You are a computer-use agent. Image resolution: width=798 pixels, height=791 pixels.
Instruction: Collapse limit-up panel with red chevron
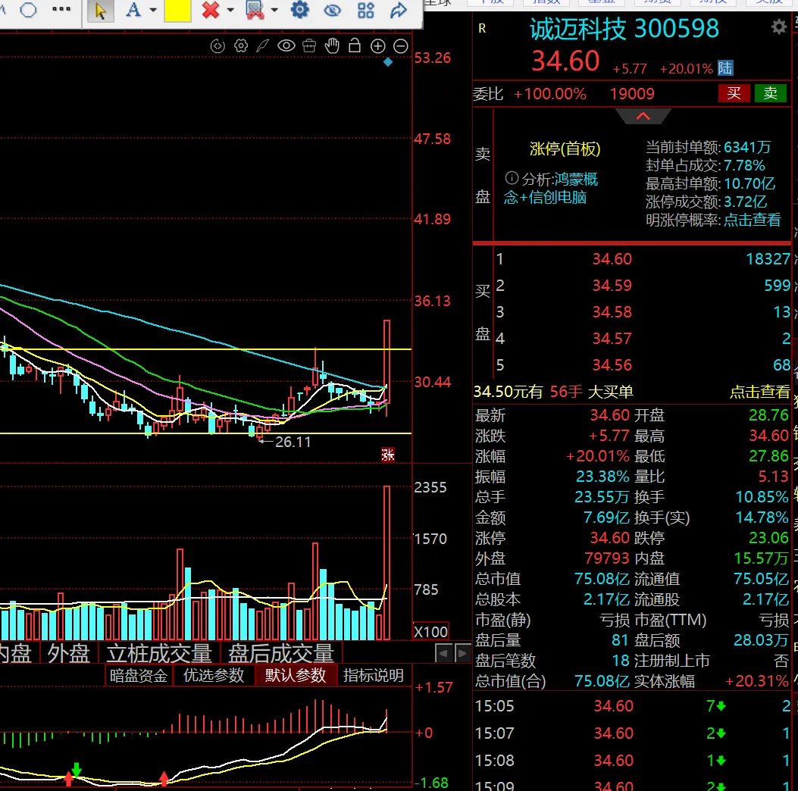pyautogui.click(x=643, y=117)
